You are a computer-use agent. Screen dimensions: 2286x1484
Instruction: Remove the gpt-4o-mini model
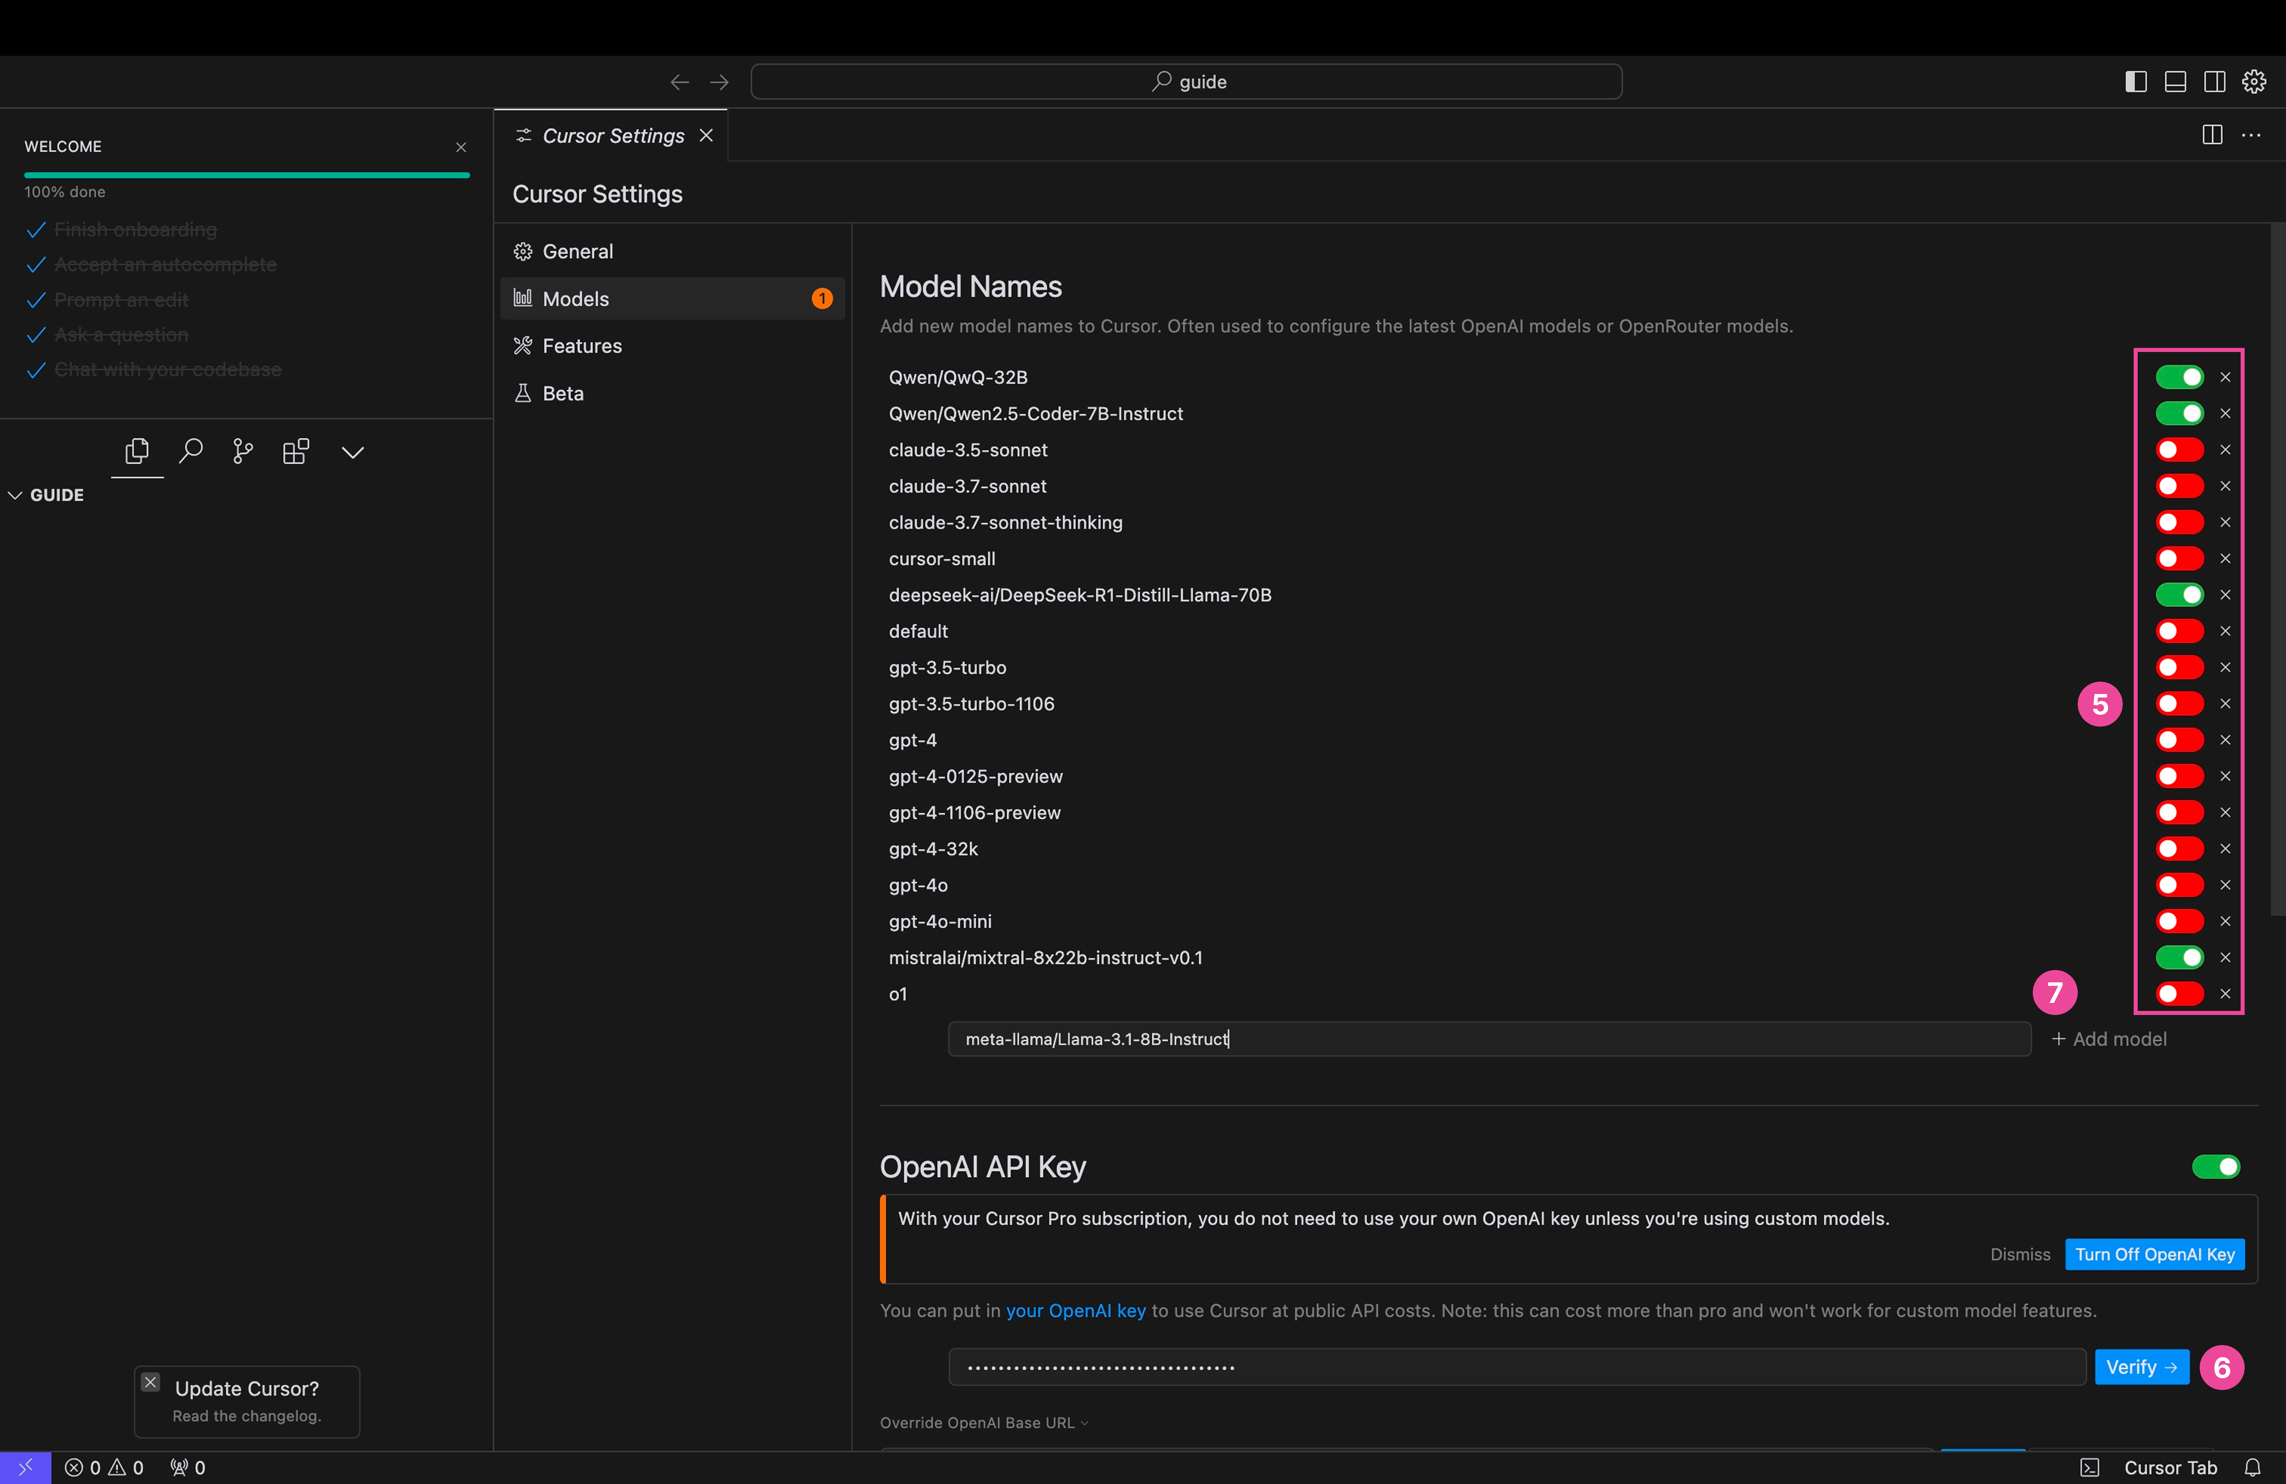point(2226,921)
